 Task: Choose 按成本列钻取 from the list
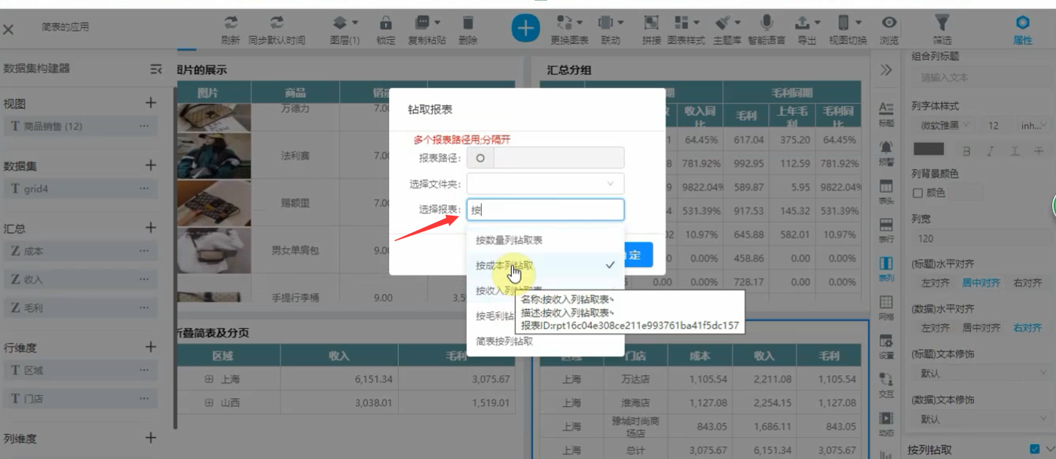tap(546, 265)
